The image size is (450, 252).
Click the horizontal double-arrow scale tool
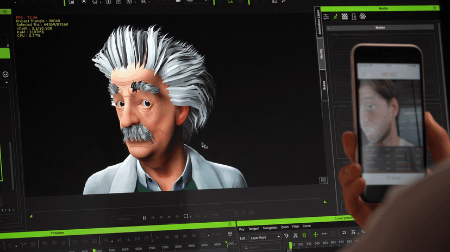click(324, 234)
